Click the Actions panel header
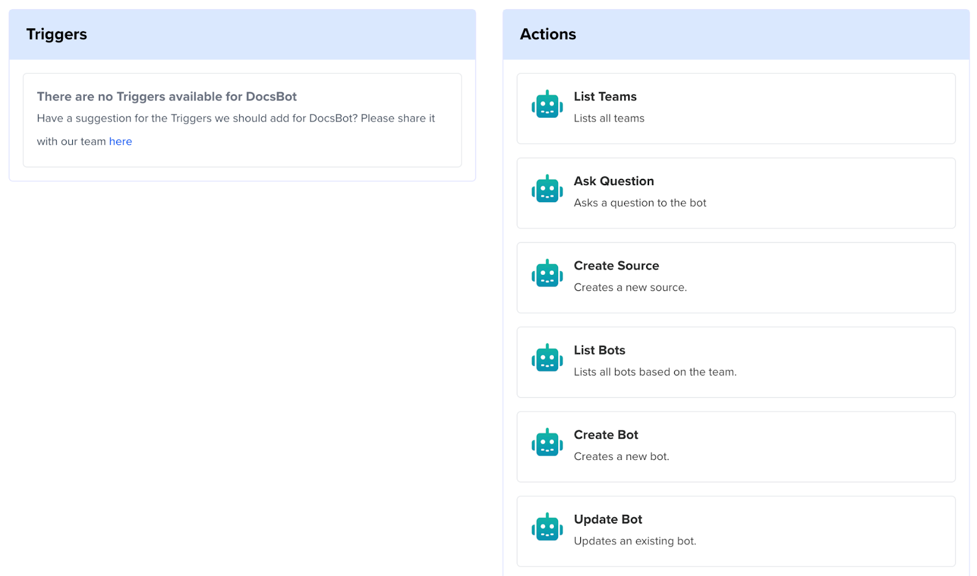This screenshot has height=576, width=977. click(x=736, y=34)
